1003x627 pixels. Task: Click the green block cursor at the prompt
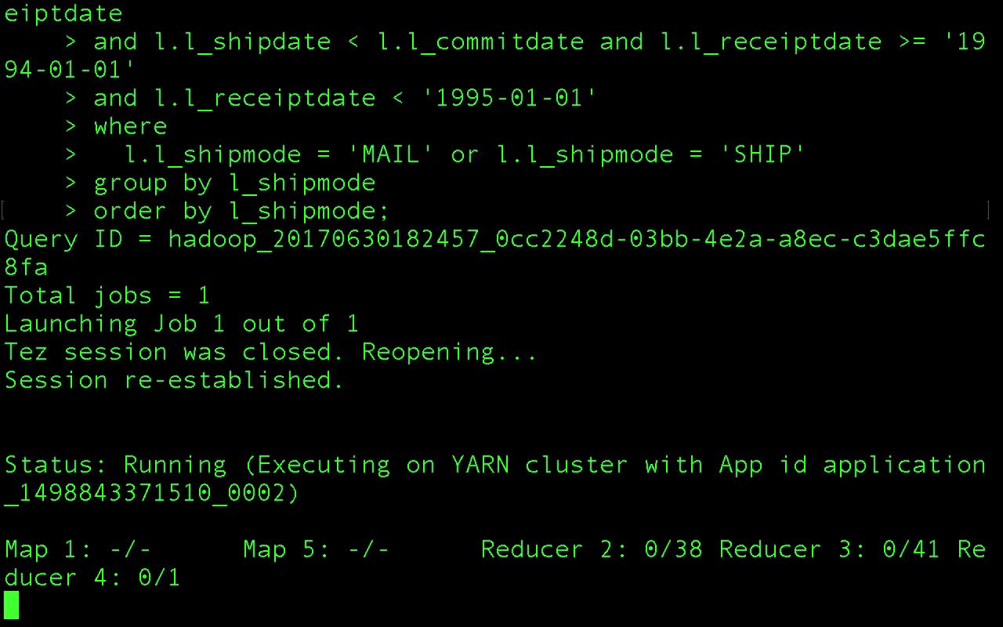click(x=11, y=605)
